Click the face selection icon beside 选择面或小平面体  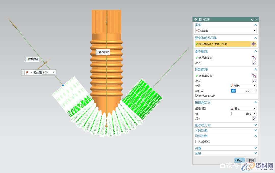pos(253,44)
